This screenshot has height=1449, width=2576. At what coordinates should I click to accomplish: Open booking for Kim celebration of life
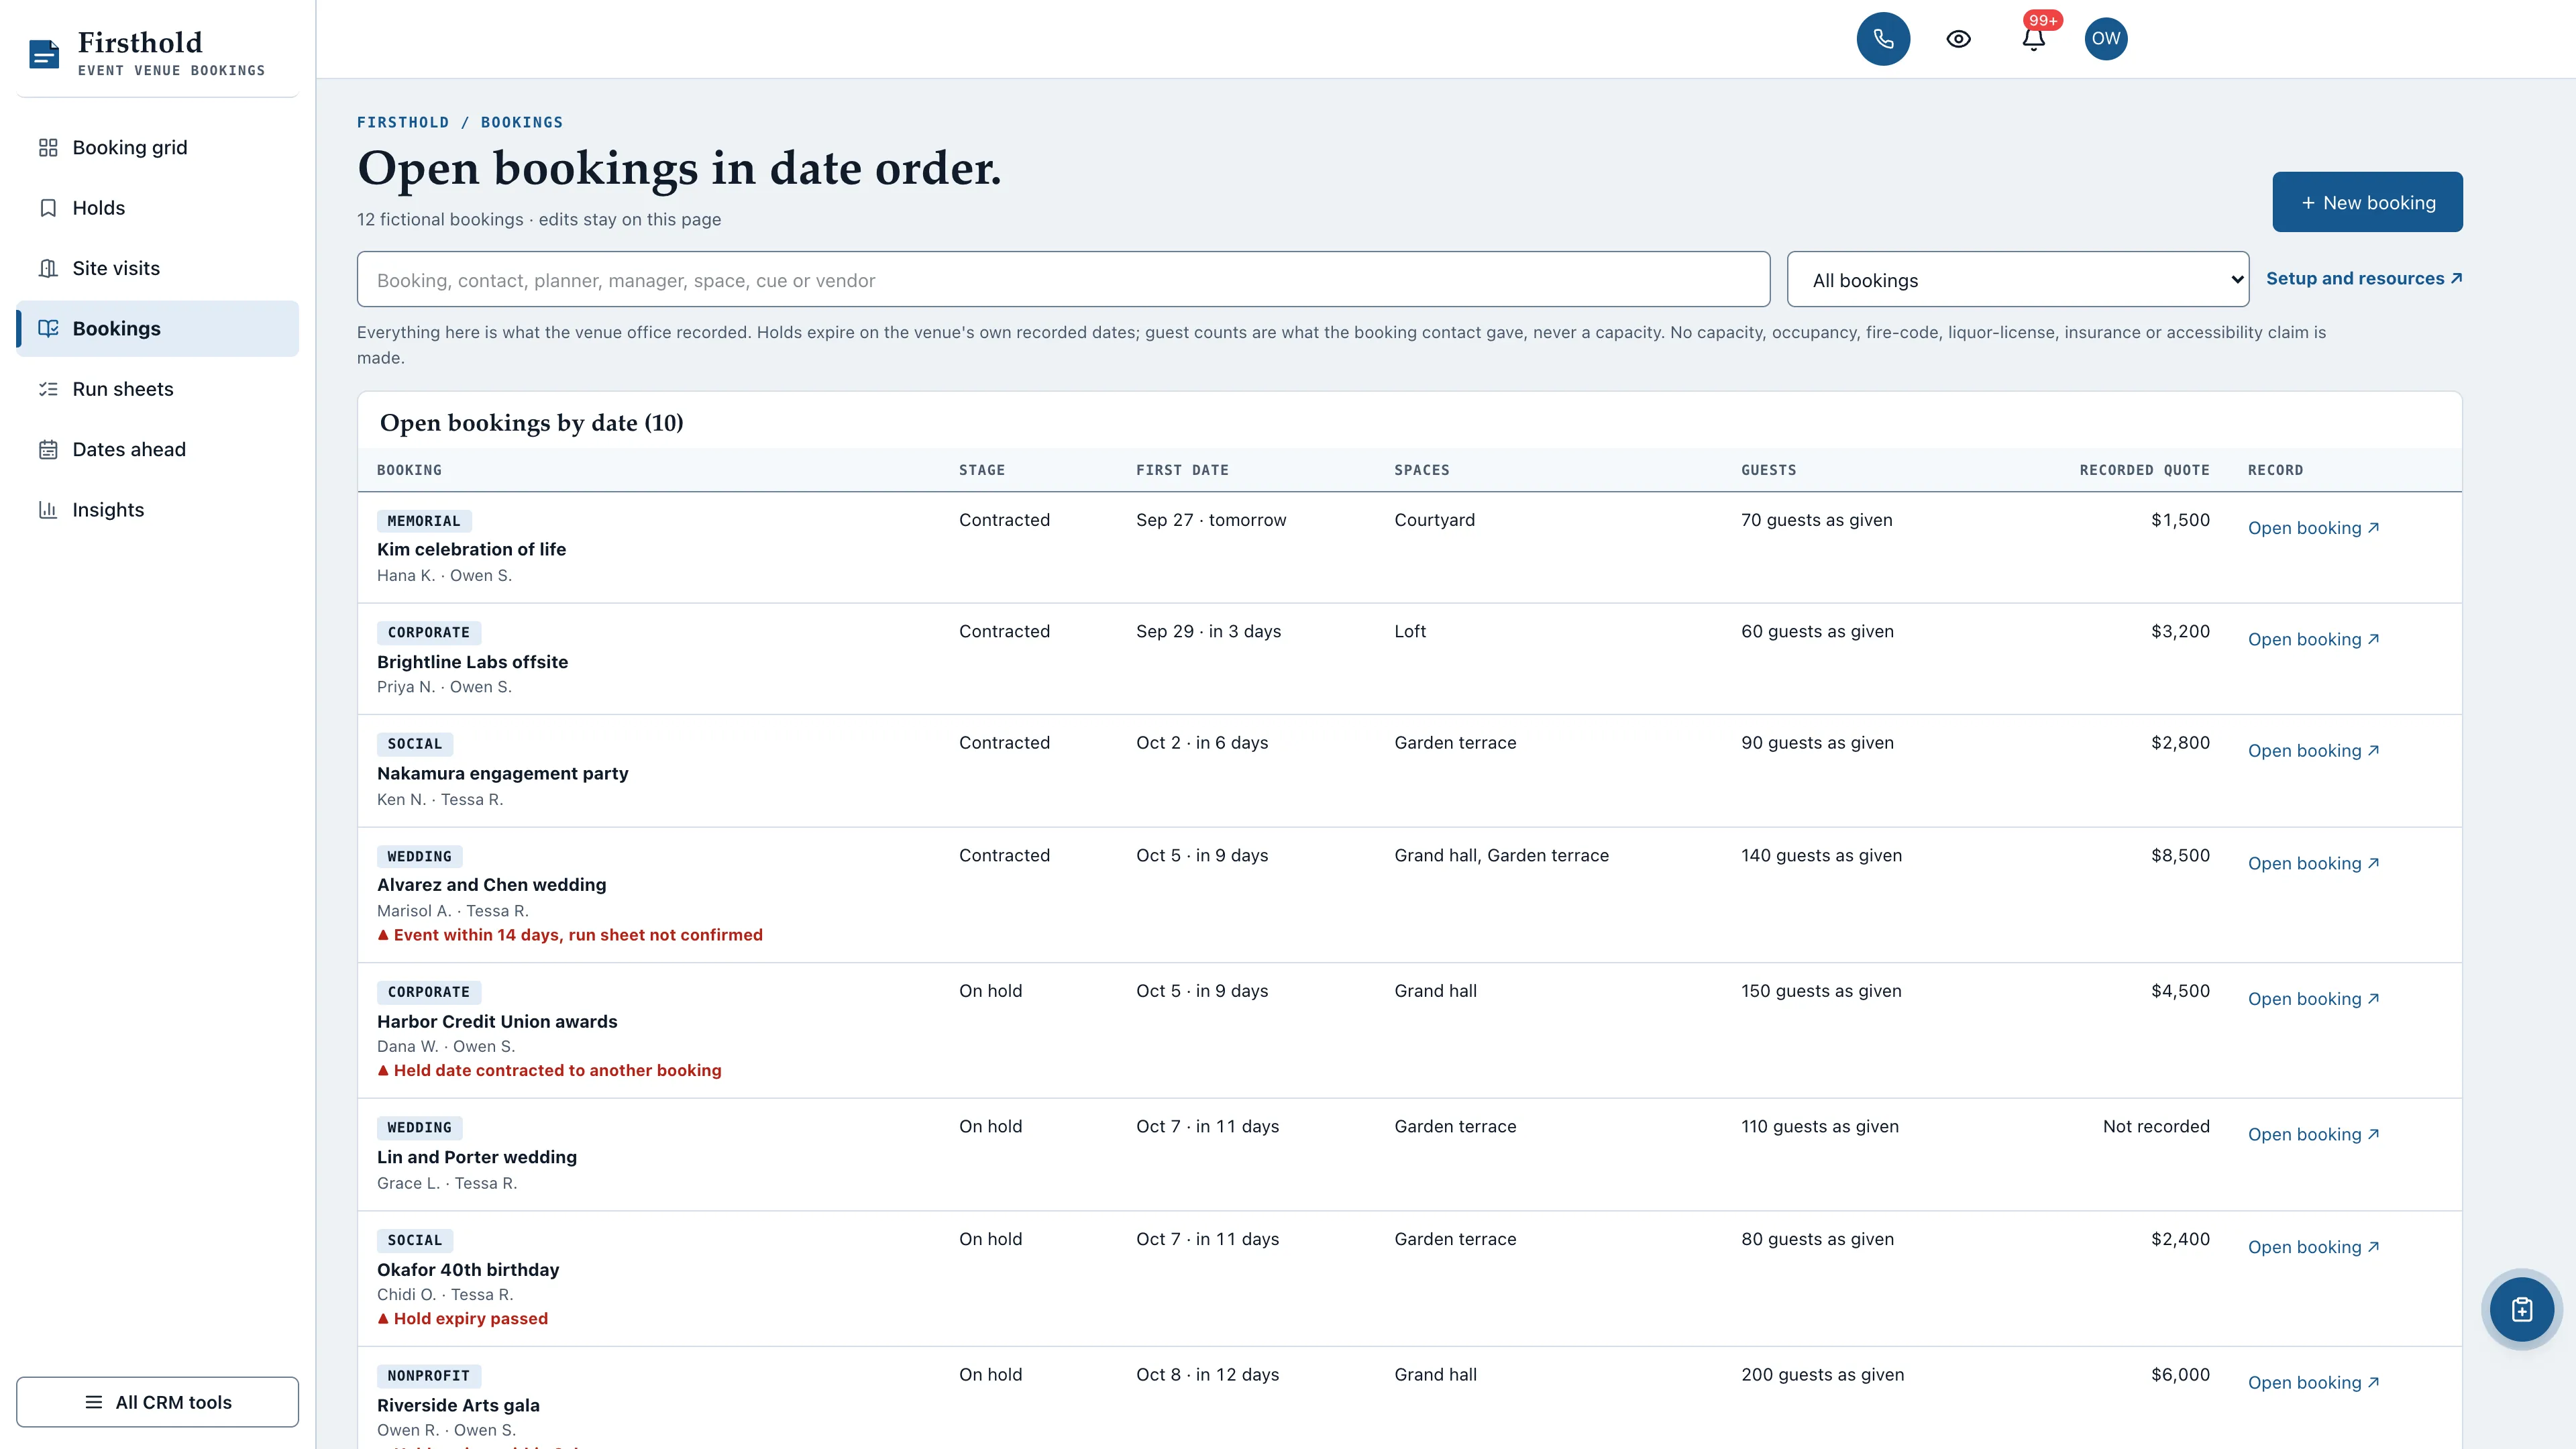pyautogui.click(x=2313, y=528)
